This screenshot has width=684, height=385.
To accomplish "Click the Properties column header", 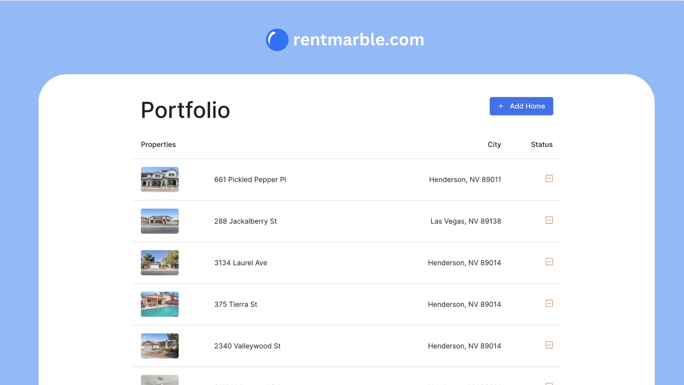I will (x=158, y=145).
